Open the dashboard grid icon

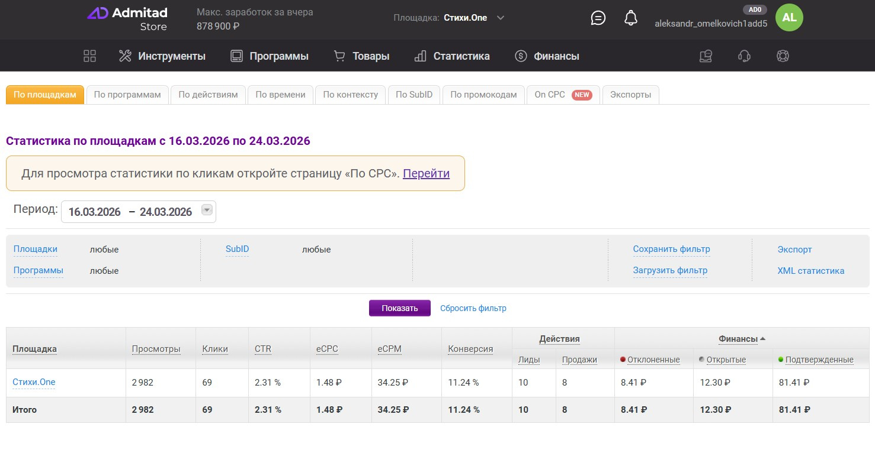89,56
